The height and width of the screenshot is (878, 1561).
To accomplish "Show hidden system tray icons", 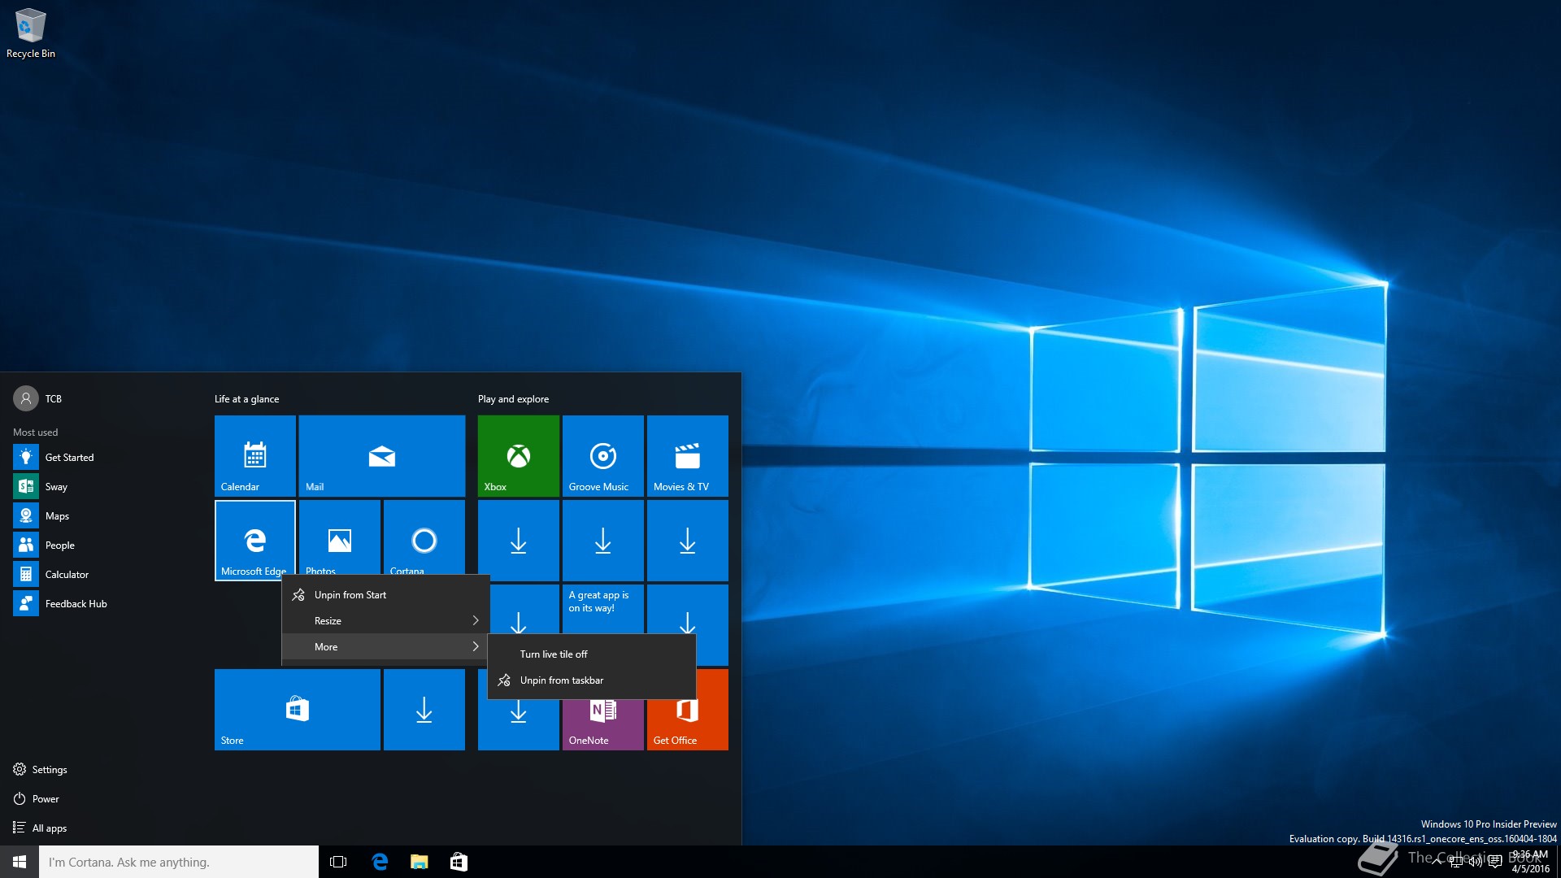I will click(x=1437, y=862).
